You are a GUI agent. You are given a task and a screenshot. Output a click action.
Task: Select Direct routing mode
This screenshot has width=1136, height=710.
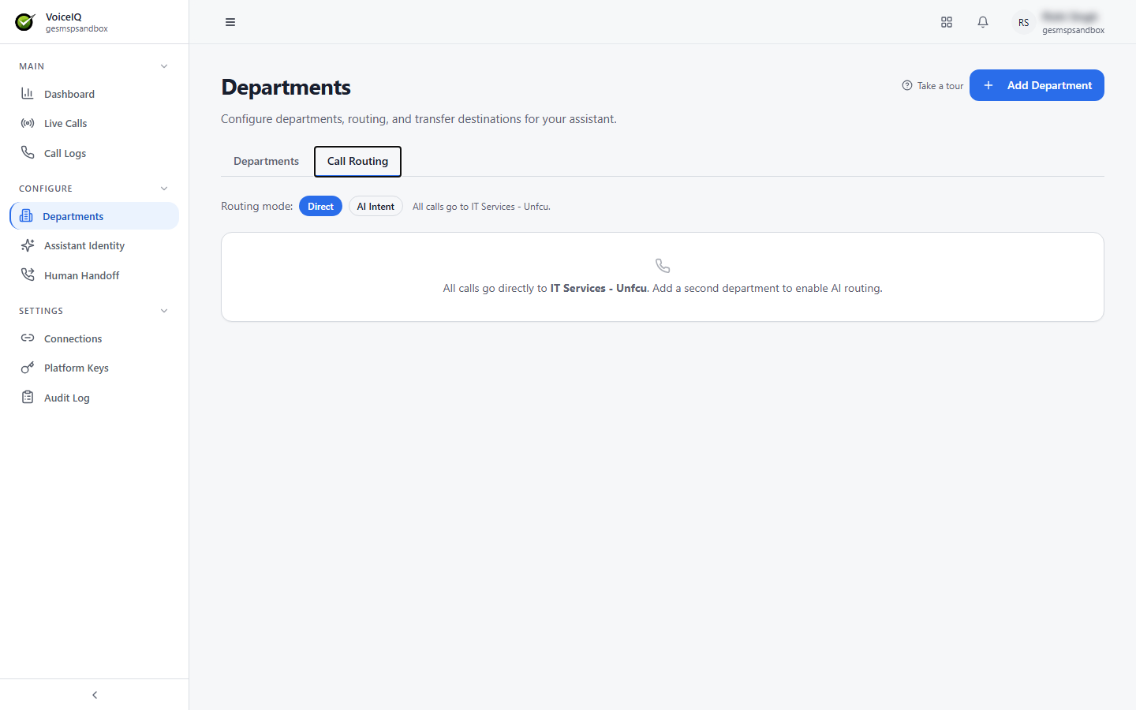(x=320, y=206)
